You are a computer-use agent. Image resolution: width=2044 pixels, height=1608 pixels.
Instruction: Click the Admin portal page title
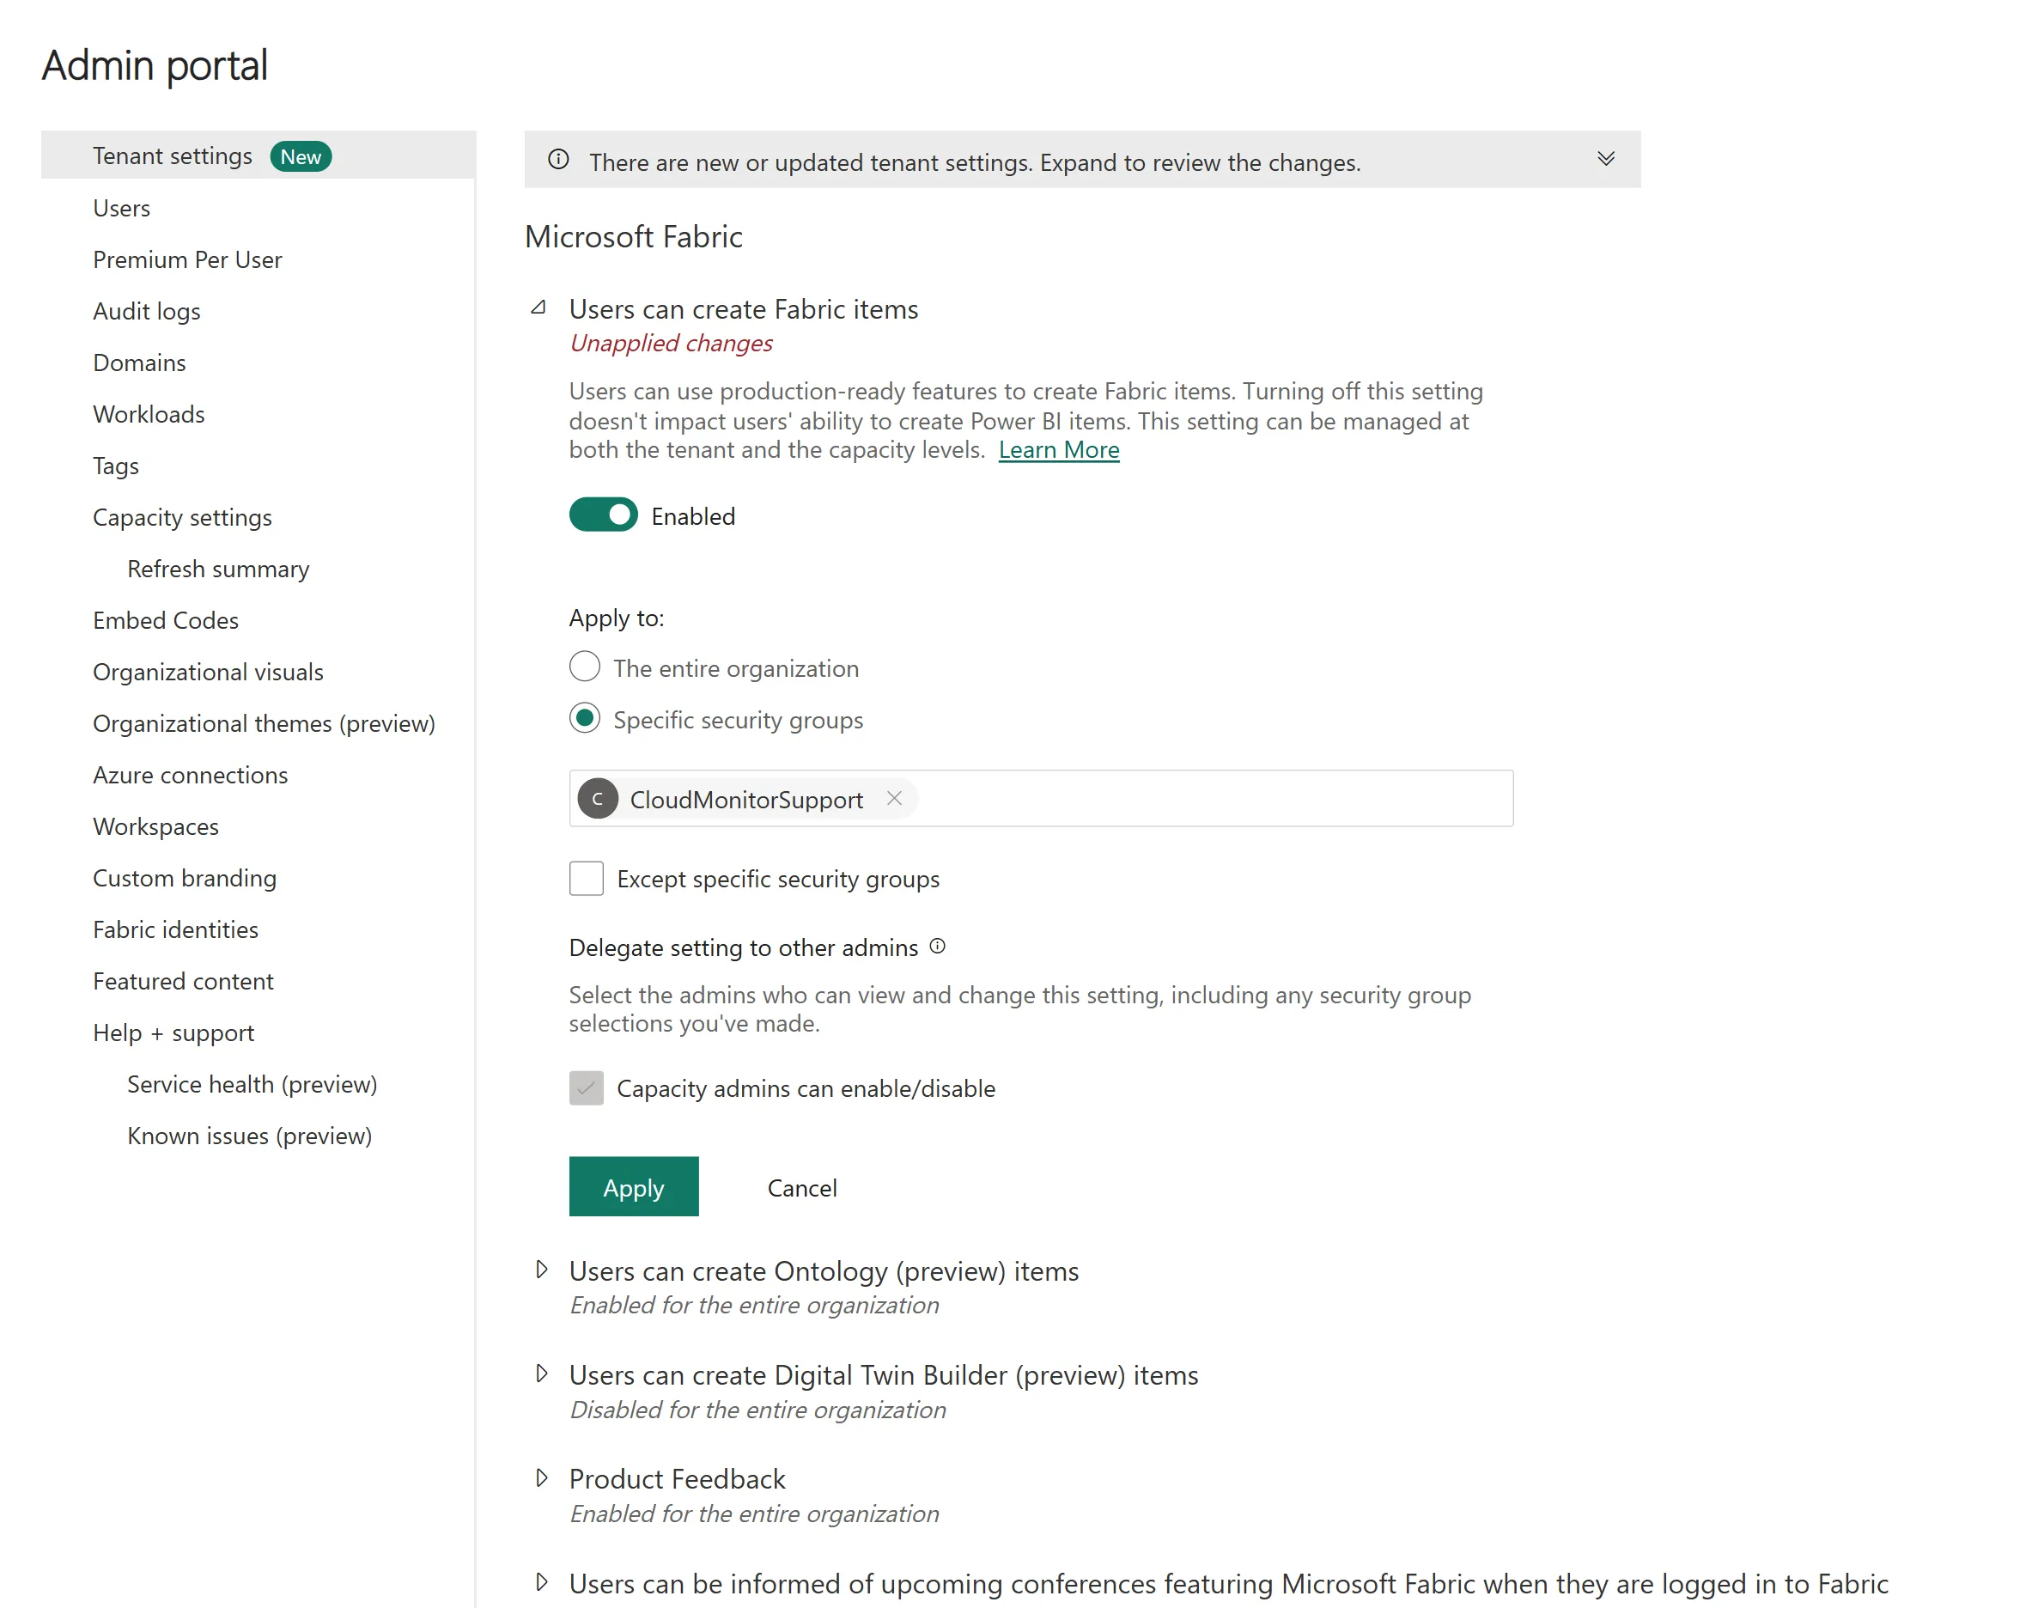(x=155, y=66)
